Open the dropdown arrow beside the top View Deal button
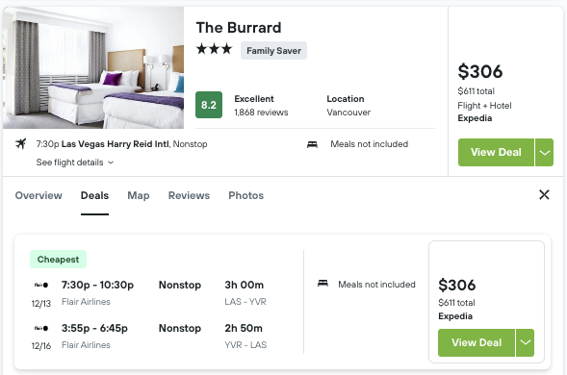567x375 pixels. point(544,153)
